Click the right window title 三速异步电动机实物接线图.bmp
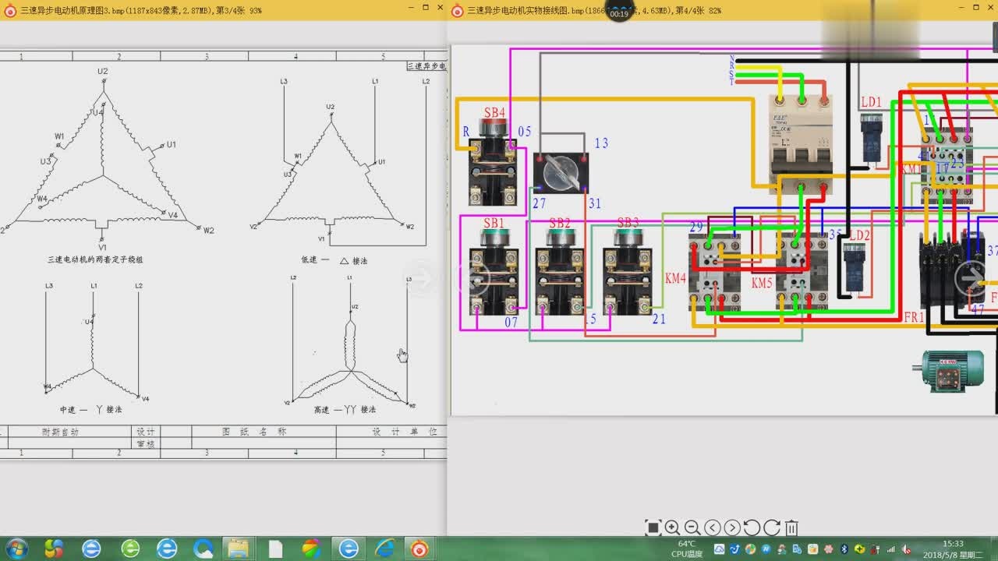 [593, 10]
